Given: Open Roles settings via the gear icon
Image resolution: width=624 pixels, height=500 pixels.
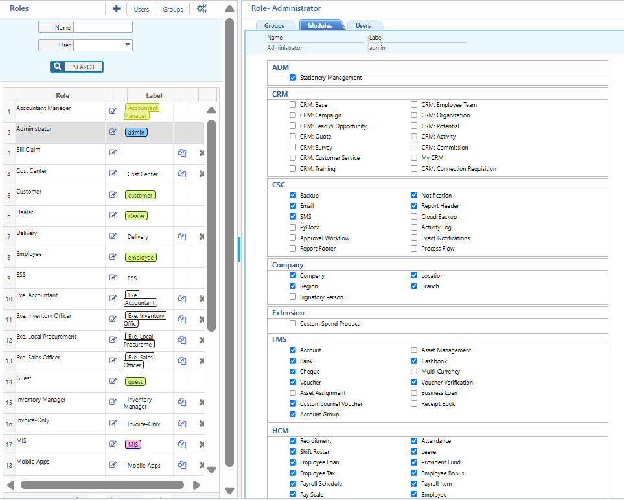Looking at the screenshot, I should [x=202, y=8].
